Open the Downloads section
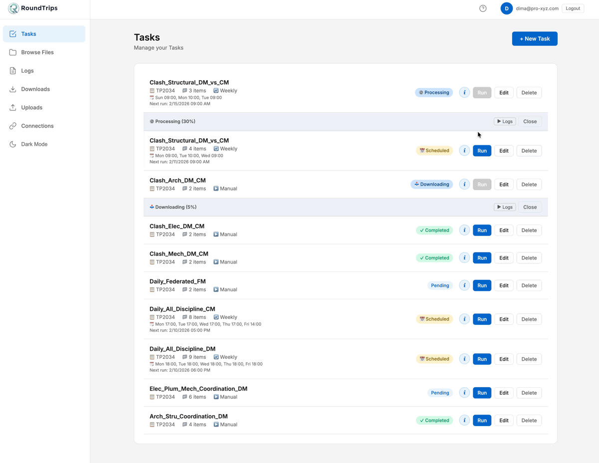The image size is (599, 463). click(x=35, y=89)
